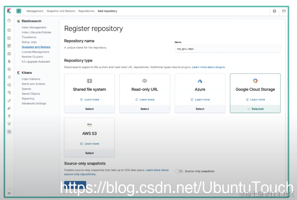The width and height of the screenshot is (297, 200).
Task: Click the Selected button on Google Cloud Storage
Action: [255, 109]
